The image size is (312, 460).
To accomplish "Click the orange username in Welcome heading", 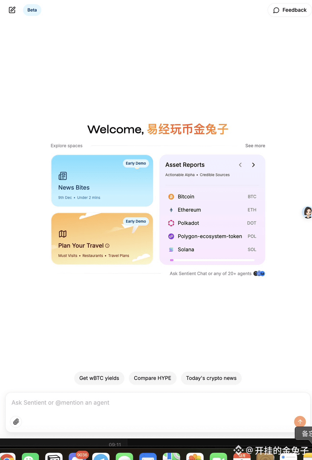I will pyautogui.click(x=188, y=129).
